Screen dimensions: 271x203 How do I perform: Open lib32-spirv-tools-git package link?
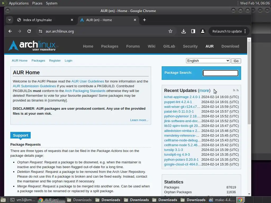point(183,126)
